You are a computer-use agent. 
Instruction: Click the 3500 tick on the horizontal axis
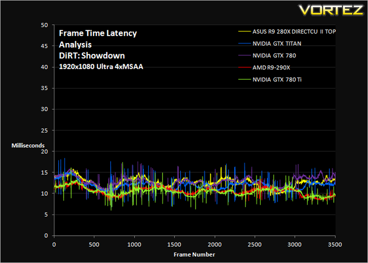[335, 245]
